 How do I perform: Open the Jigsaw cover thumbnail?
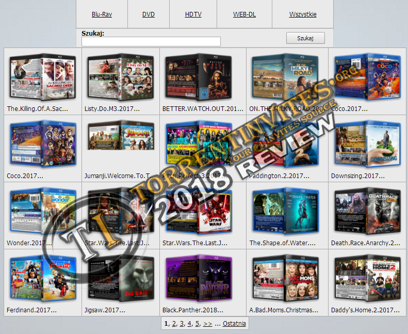(x=121, y=278)
